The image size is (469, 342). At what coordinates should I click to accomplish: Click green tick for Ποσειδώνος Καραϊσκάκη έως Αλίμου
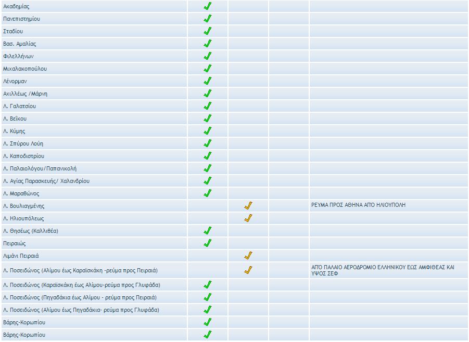(x=207, y=285)
